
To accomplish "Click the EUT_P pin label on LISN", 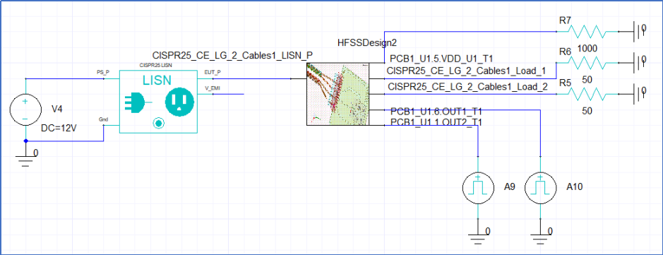I will (x=213, y=72).
